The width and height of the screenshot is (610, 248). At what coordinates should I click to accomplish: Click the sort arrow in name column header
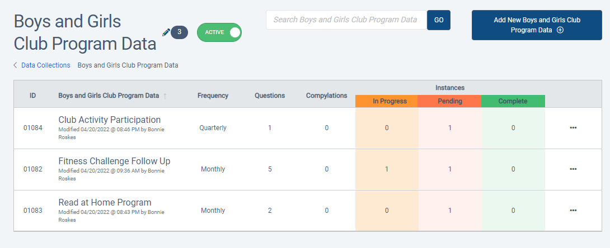(x=165, y=96)
